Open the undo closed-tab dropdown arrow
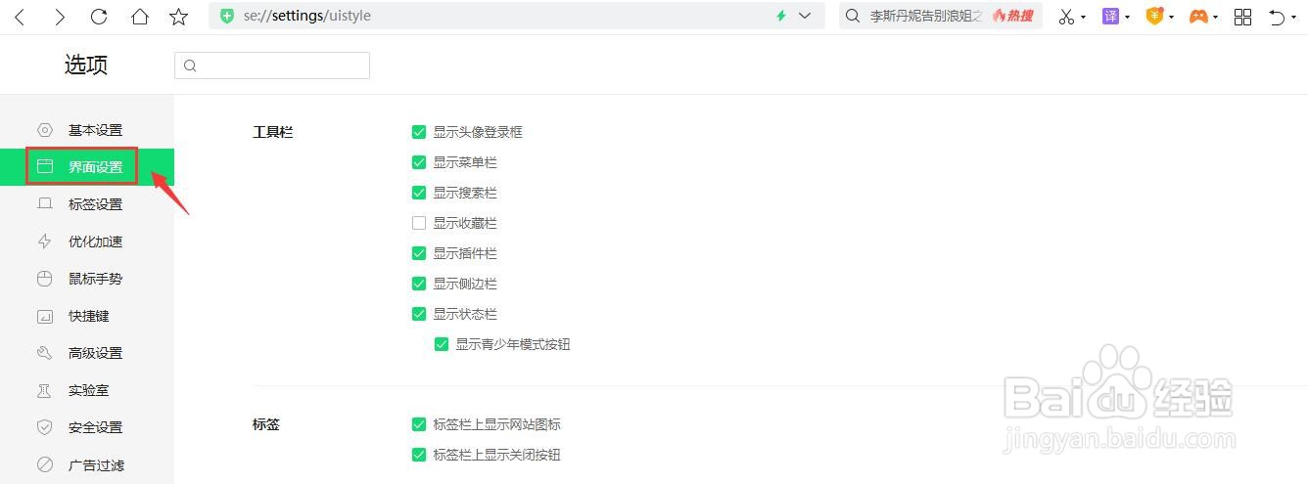Viewport: 1308px width, 484px height. pos(1293,18)
